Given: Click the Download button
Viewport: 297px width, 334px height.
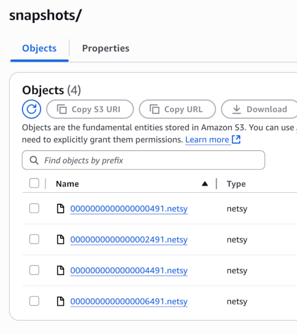Looking at the screenshot, I should (259, 109).
